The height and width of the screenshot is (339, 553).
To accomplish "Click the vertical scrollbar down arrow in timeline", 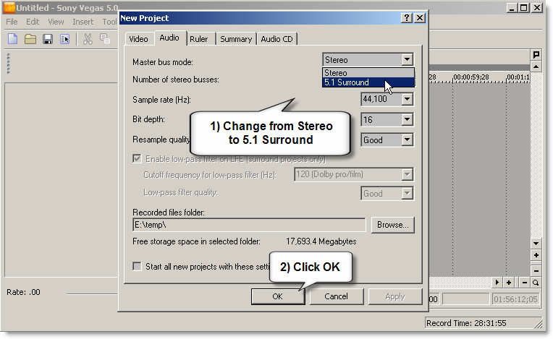I will [536, 244].
